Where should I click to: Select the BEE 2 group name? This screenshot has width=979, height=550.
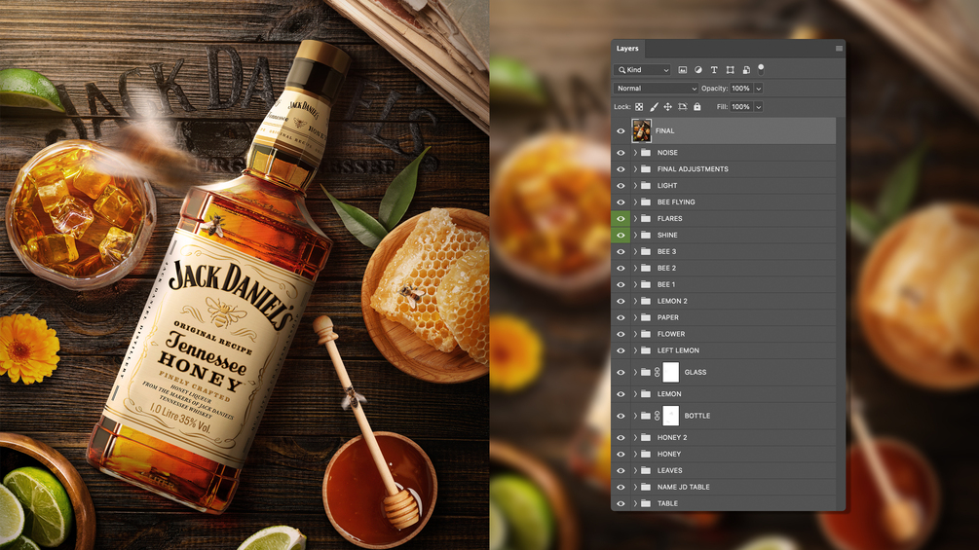(666, 268)
